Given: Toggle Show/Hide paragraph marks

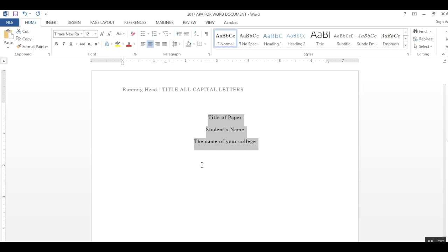Looking at the screenshot, I should [x=206, y=34].
